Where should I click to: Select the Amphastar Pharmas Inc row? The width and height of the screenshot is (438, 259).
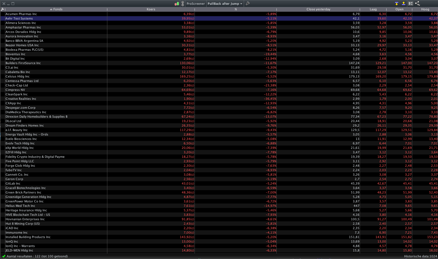click(x=219, y=27)
